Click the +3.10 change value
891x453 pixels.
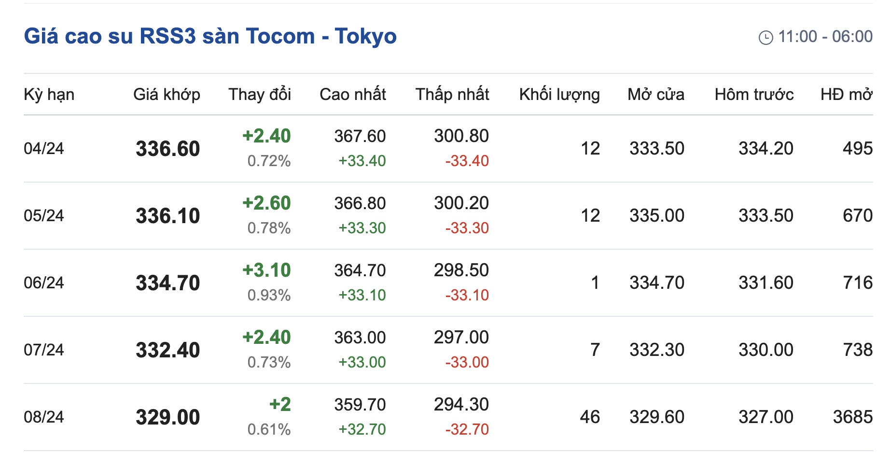[266, 270]
